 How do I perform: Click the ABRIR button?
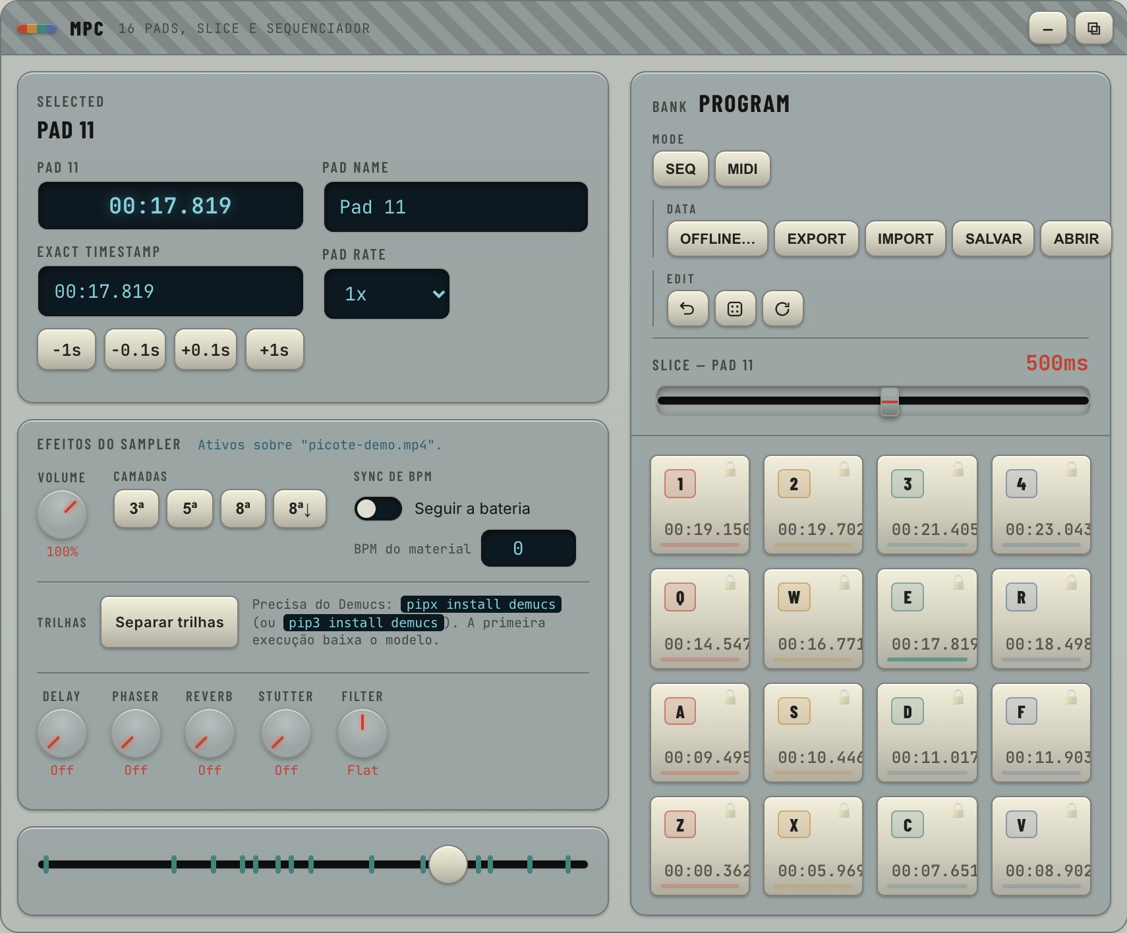pos(1076,239)
